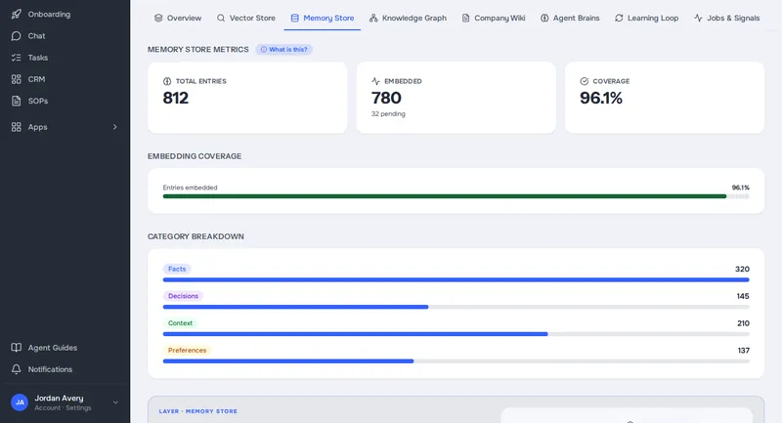
Task: Click the Overview layers icon
Action: (158, 18)
